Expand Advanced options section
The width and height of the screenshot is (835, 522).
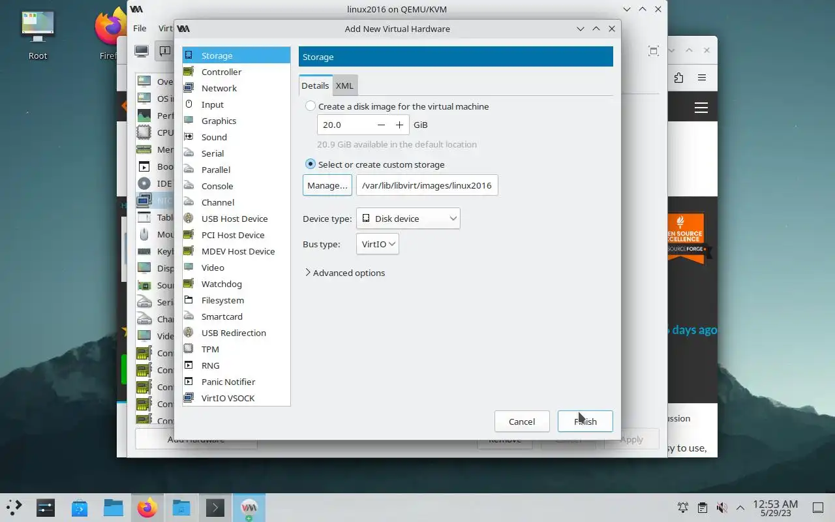[345, 273]
